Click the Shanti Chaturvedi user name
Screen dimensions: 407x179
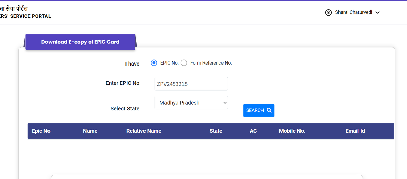[353, 12]
